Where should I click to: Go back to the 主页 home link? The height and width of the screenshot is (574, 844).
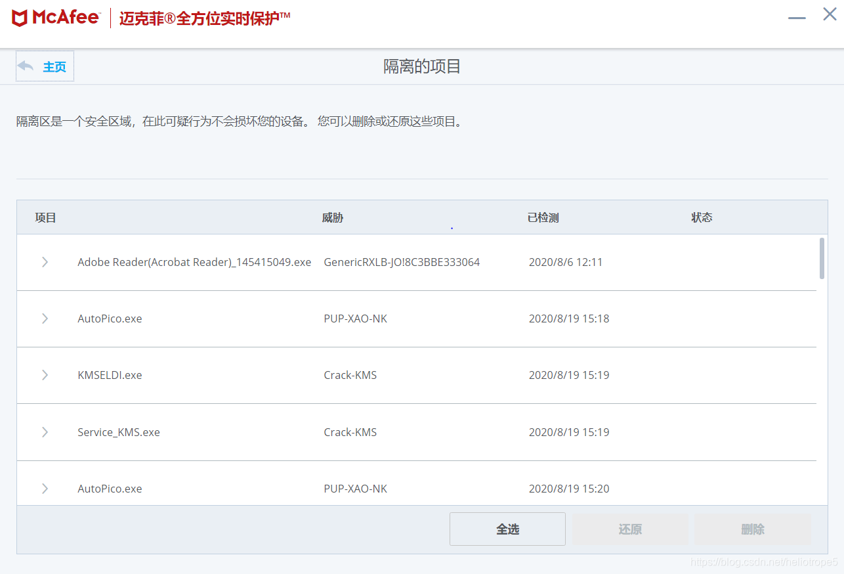54,67
